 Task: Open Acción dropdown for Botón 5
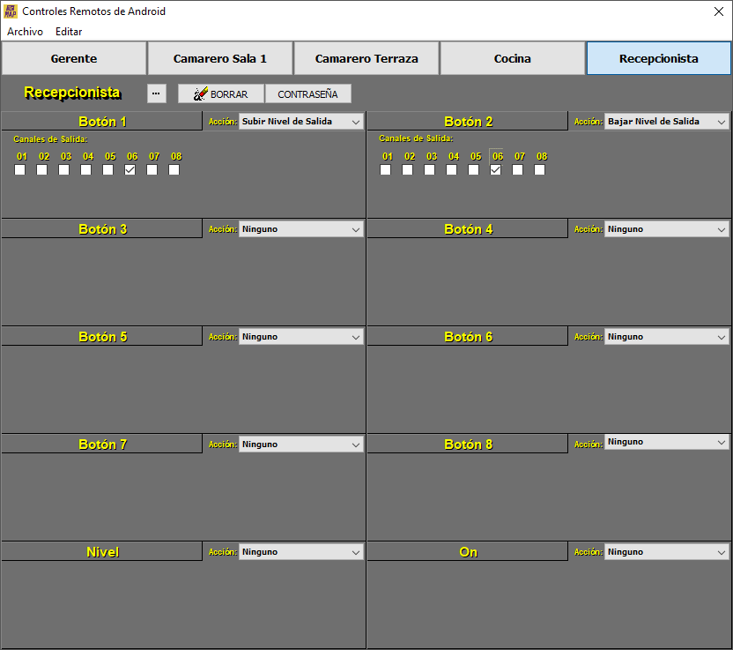click(300, 337)
